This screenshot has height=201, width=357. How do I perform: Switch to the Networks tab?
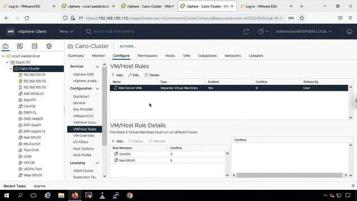tap(233, 56)
